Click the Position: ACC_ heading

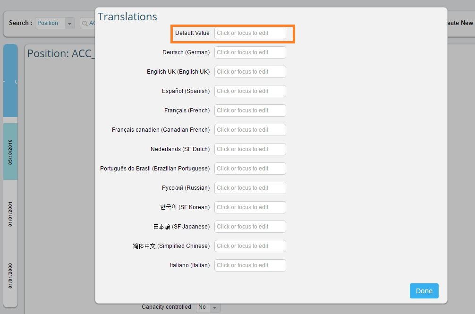[x=61, y=54]
